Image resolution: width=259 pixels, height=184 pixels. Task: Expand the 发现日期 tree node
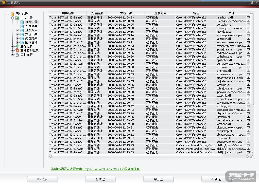tap(17, 34)
